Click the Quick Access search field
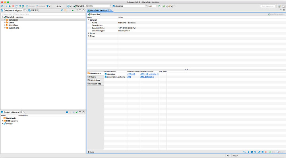Viewport: 286px width, 158px height. pos(268,6)
